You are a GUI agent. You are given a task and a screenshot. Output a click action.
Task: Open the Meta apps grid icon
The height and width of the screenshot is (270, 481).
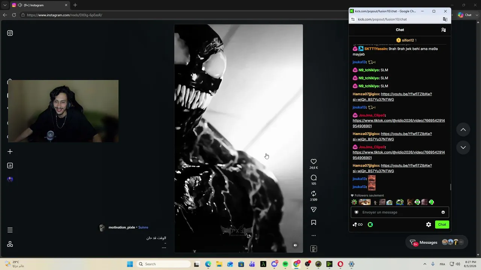10,244
